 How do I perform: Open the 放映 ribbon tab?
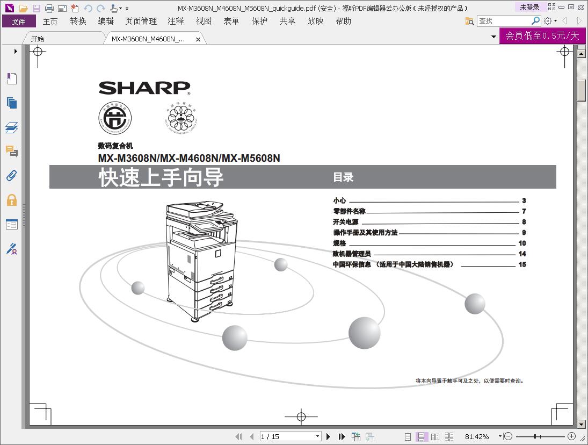coord(315,21)
